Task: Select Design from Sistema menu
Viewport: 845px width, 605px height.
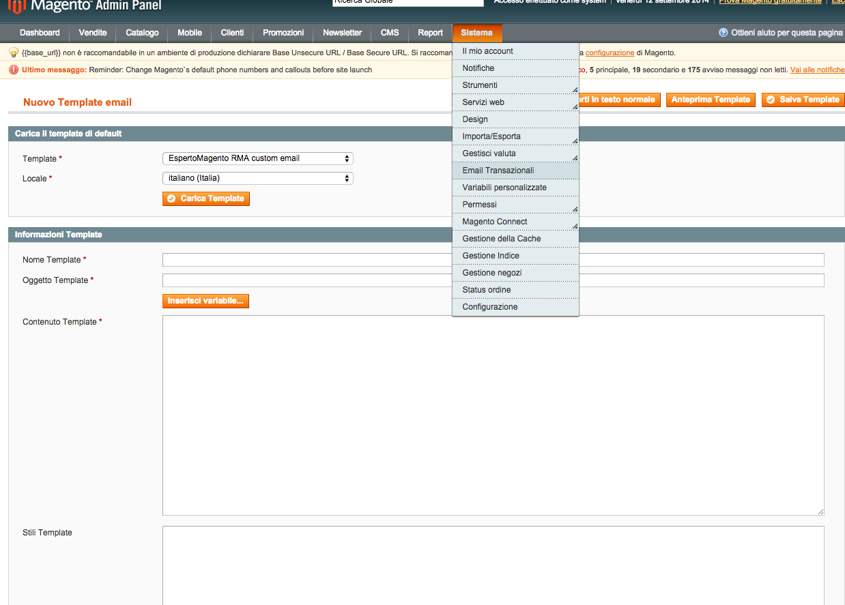Action: (x=515, y=119)
